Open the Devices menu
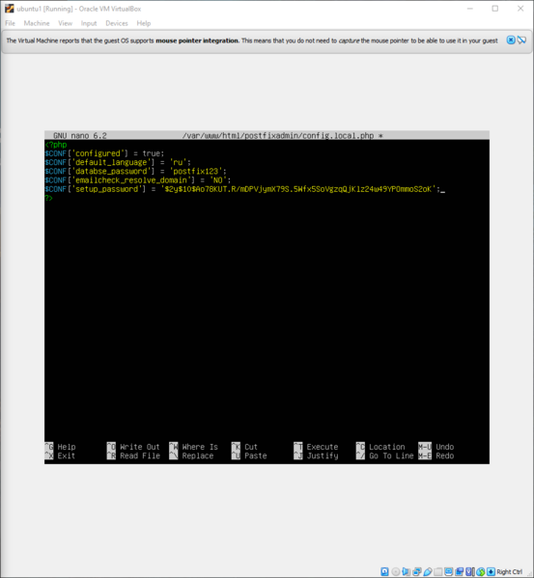The width and height of the screenshot is (534, 578). point(117,23)
